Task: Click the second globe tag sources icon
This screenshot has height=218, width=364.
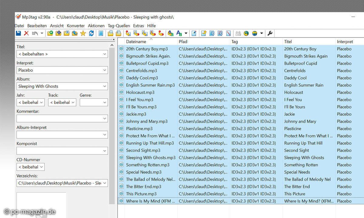Action: click(x=255, y=33)
